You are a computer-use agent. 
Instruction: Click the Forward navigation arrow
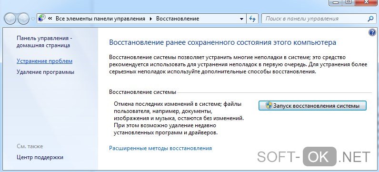point(24,19)
